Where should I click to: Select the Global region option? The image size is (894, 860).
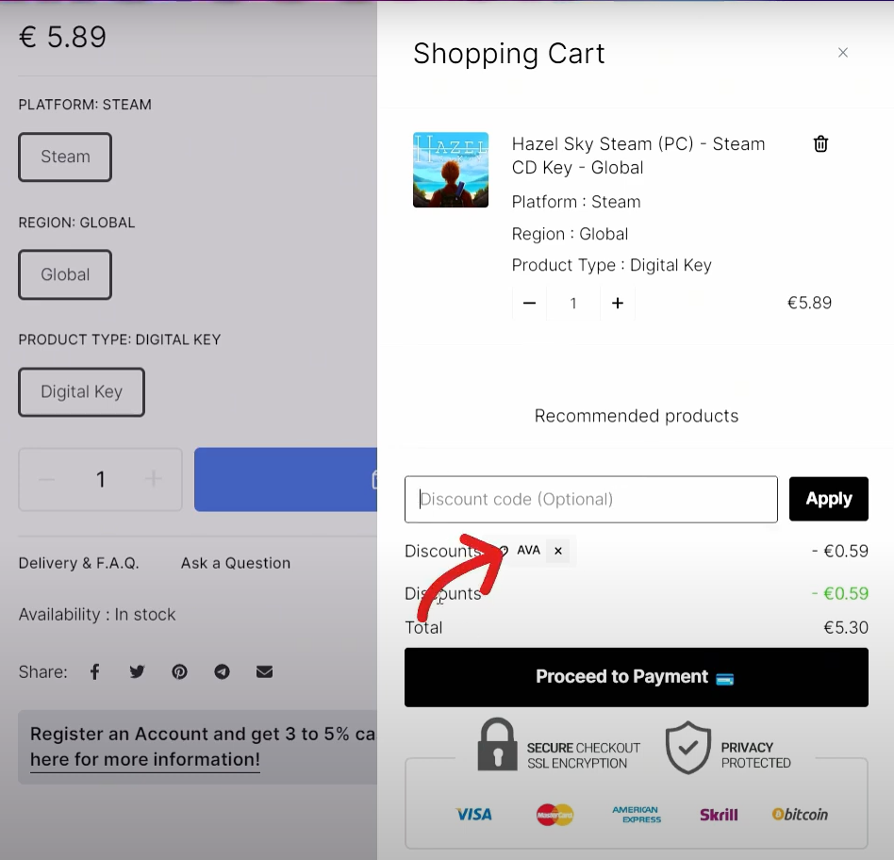[65, 274]
